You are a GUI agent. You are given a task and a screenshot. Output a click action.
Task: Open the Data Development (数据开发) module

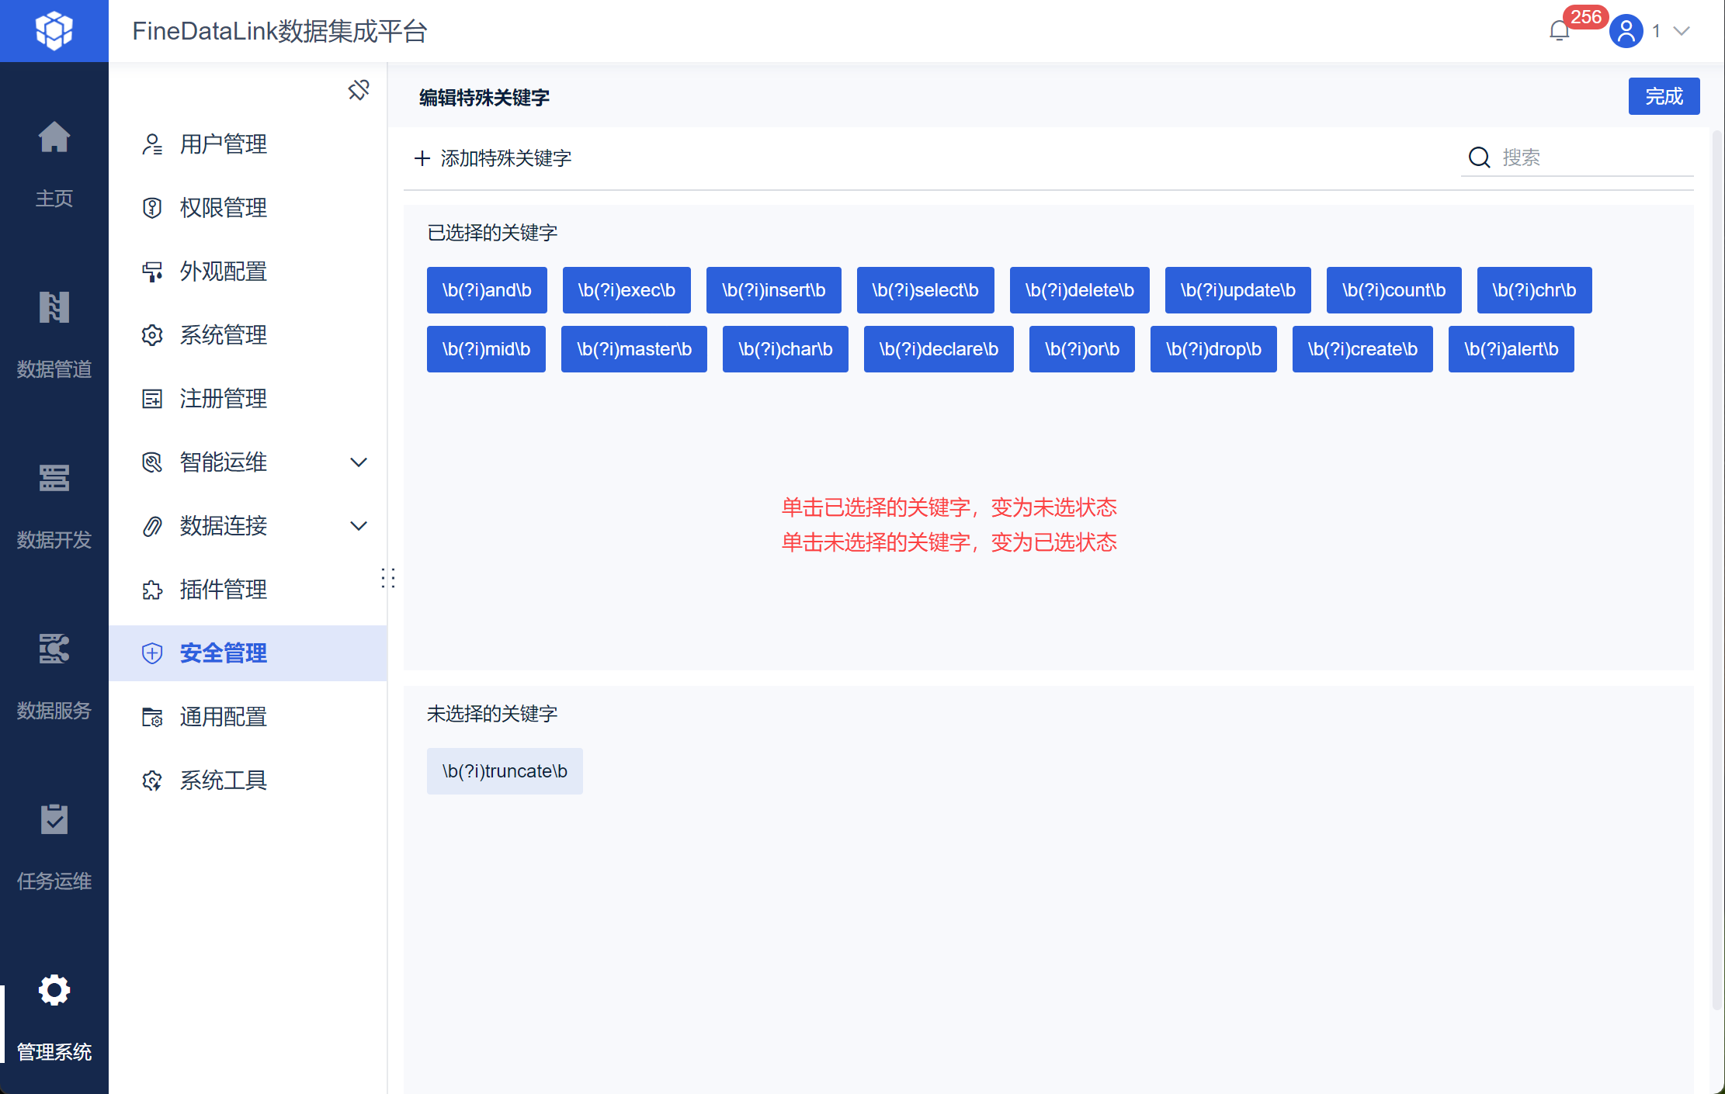[x=54, y=479]
